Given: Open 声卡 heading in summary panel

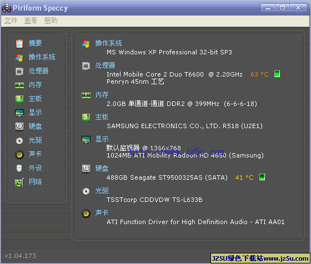Looking at the screenshot, I should pyautogui.click(x=102, y=213).
